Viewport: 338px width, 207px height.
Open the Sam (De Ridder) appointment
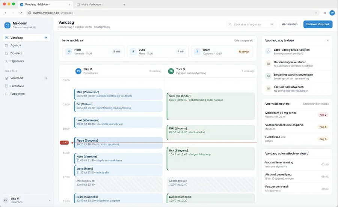pyautogui.click(x=211, y=106)
